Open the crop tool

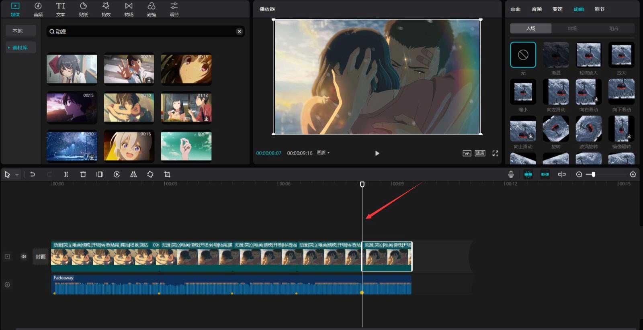pos(167,174)
